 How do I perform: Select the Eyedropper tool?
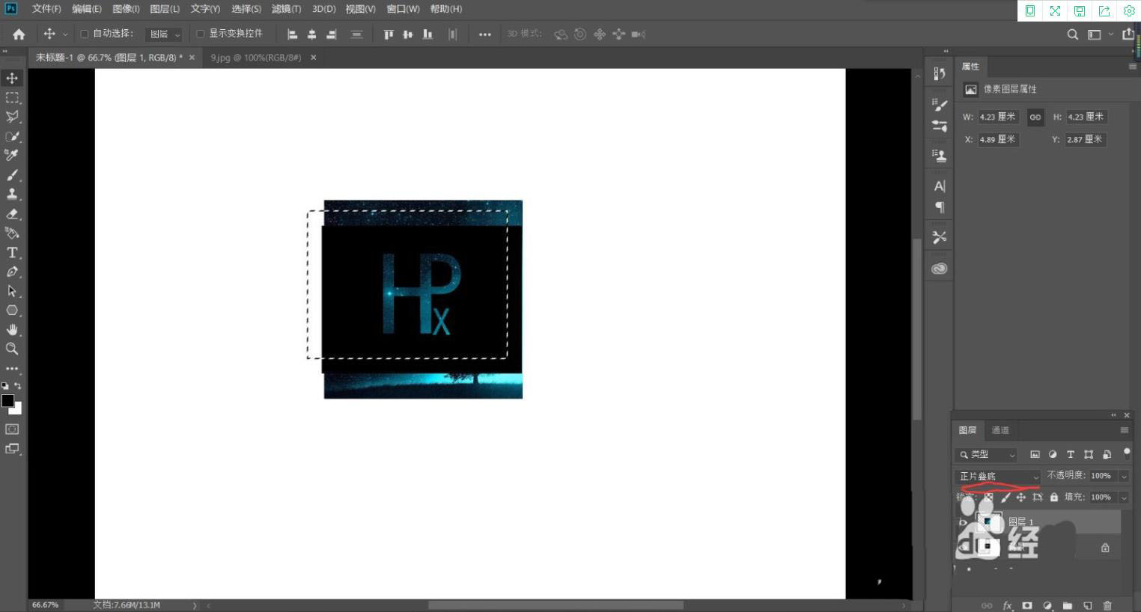(12, 156)
